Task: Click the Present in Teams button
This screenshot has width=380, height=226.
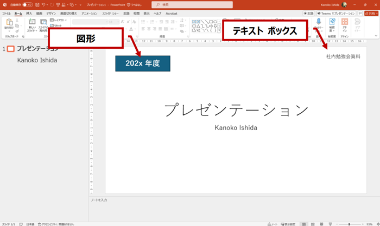Action: coord(338,12)
